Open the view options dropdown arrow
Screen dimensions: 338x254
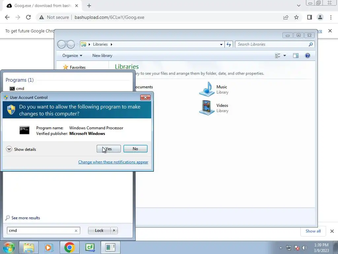point(285,56)
